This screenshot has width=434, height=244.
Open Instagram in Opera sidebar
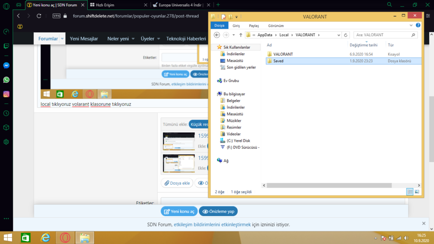6,94
